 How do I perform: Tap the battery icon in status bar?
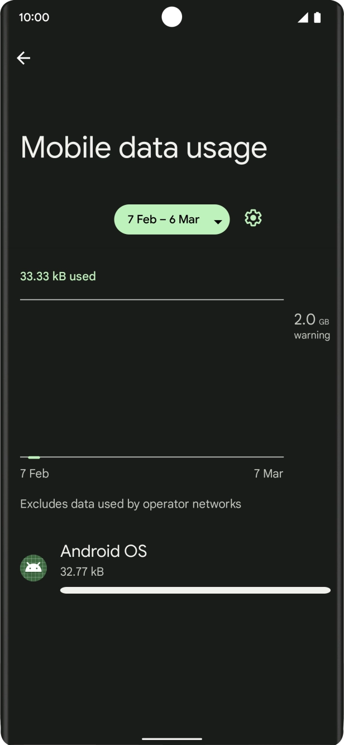[x=317, y=17]
